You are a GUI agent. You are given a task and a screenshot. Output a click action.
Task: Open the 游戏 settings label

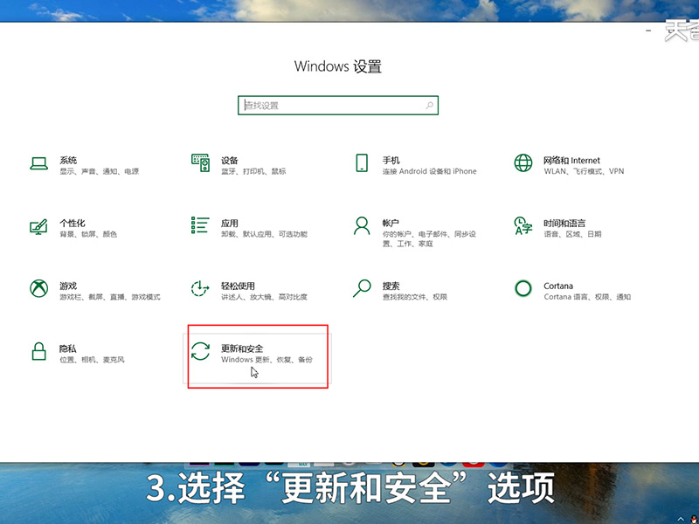68,286
